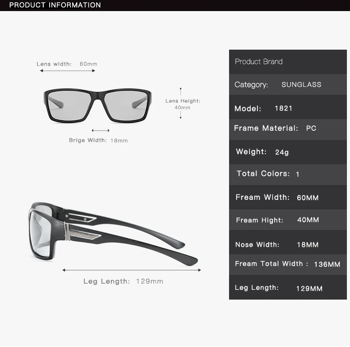Click the Total Colors row

pyautogui.click(x=288, y=175)
